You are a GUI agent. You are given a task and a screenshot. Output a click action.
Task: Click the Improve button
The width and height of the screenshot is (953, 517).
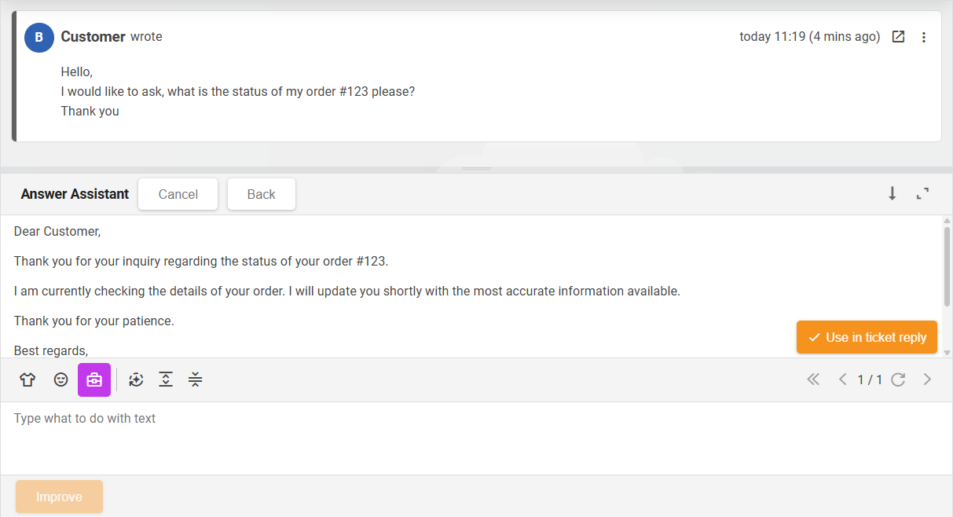pos(59,497)
